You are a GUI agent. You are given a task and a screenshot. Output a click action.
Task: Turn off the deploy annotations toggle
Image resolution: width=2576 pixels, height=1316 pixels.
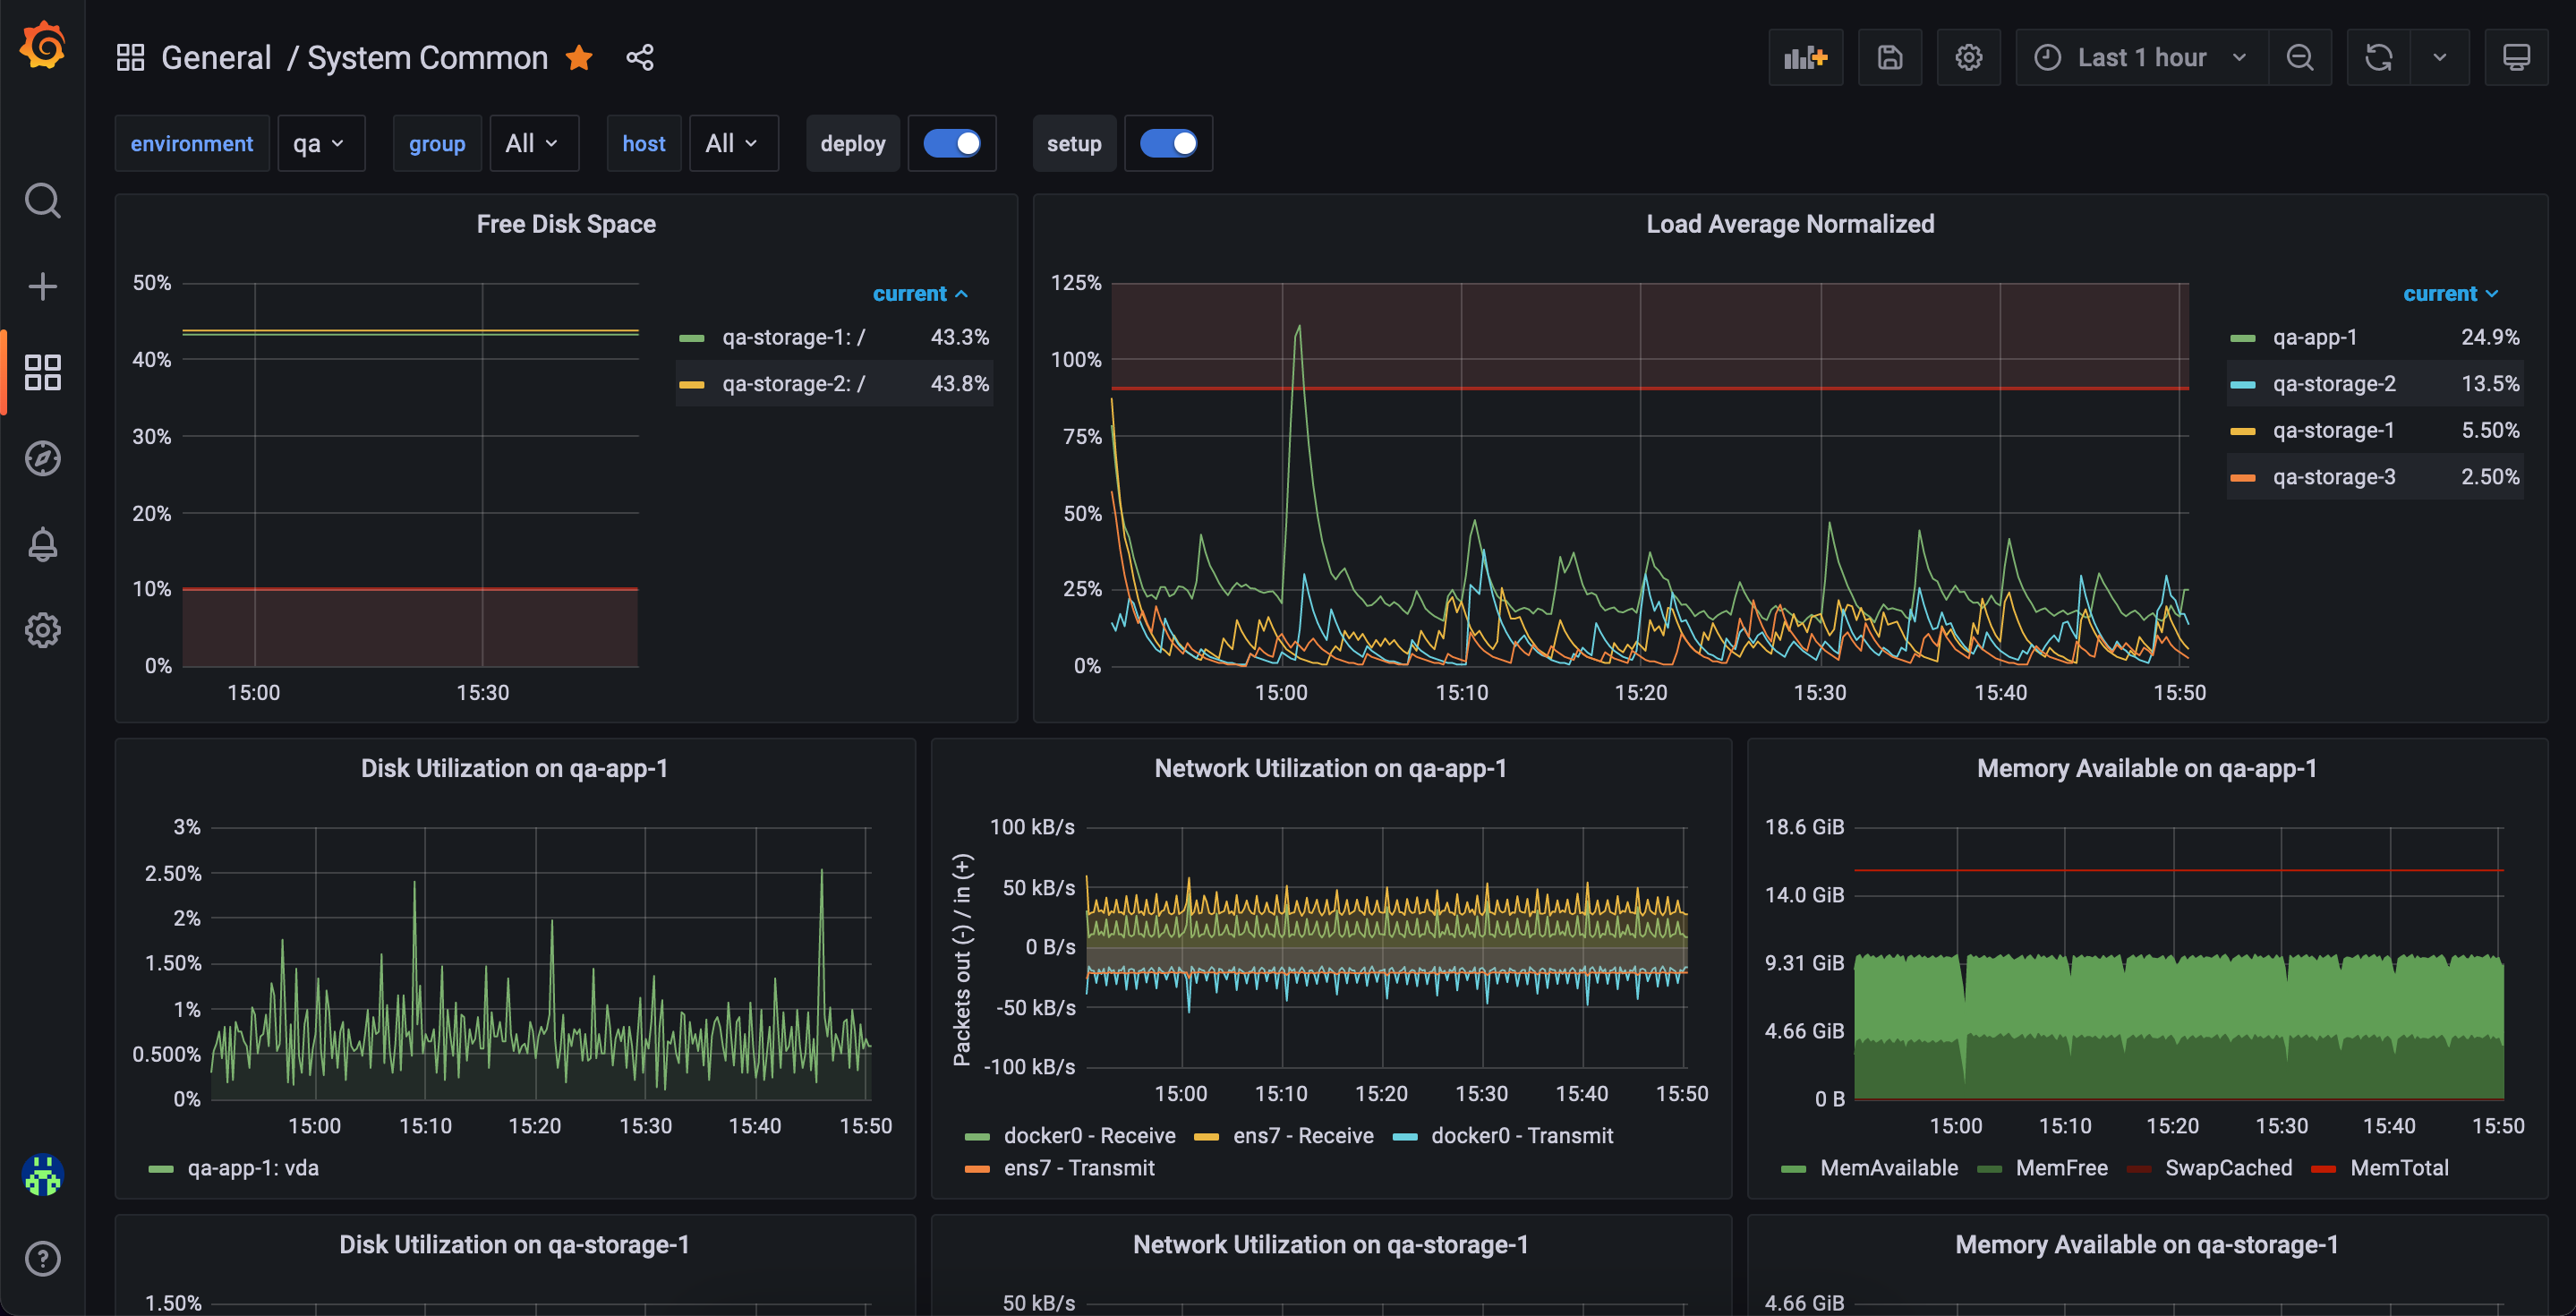951,144
